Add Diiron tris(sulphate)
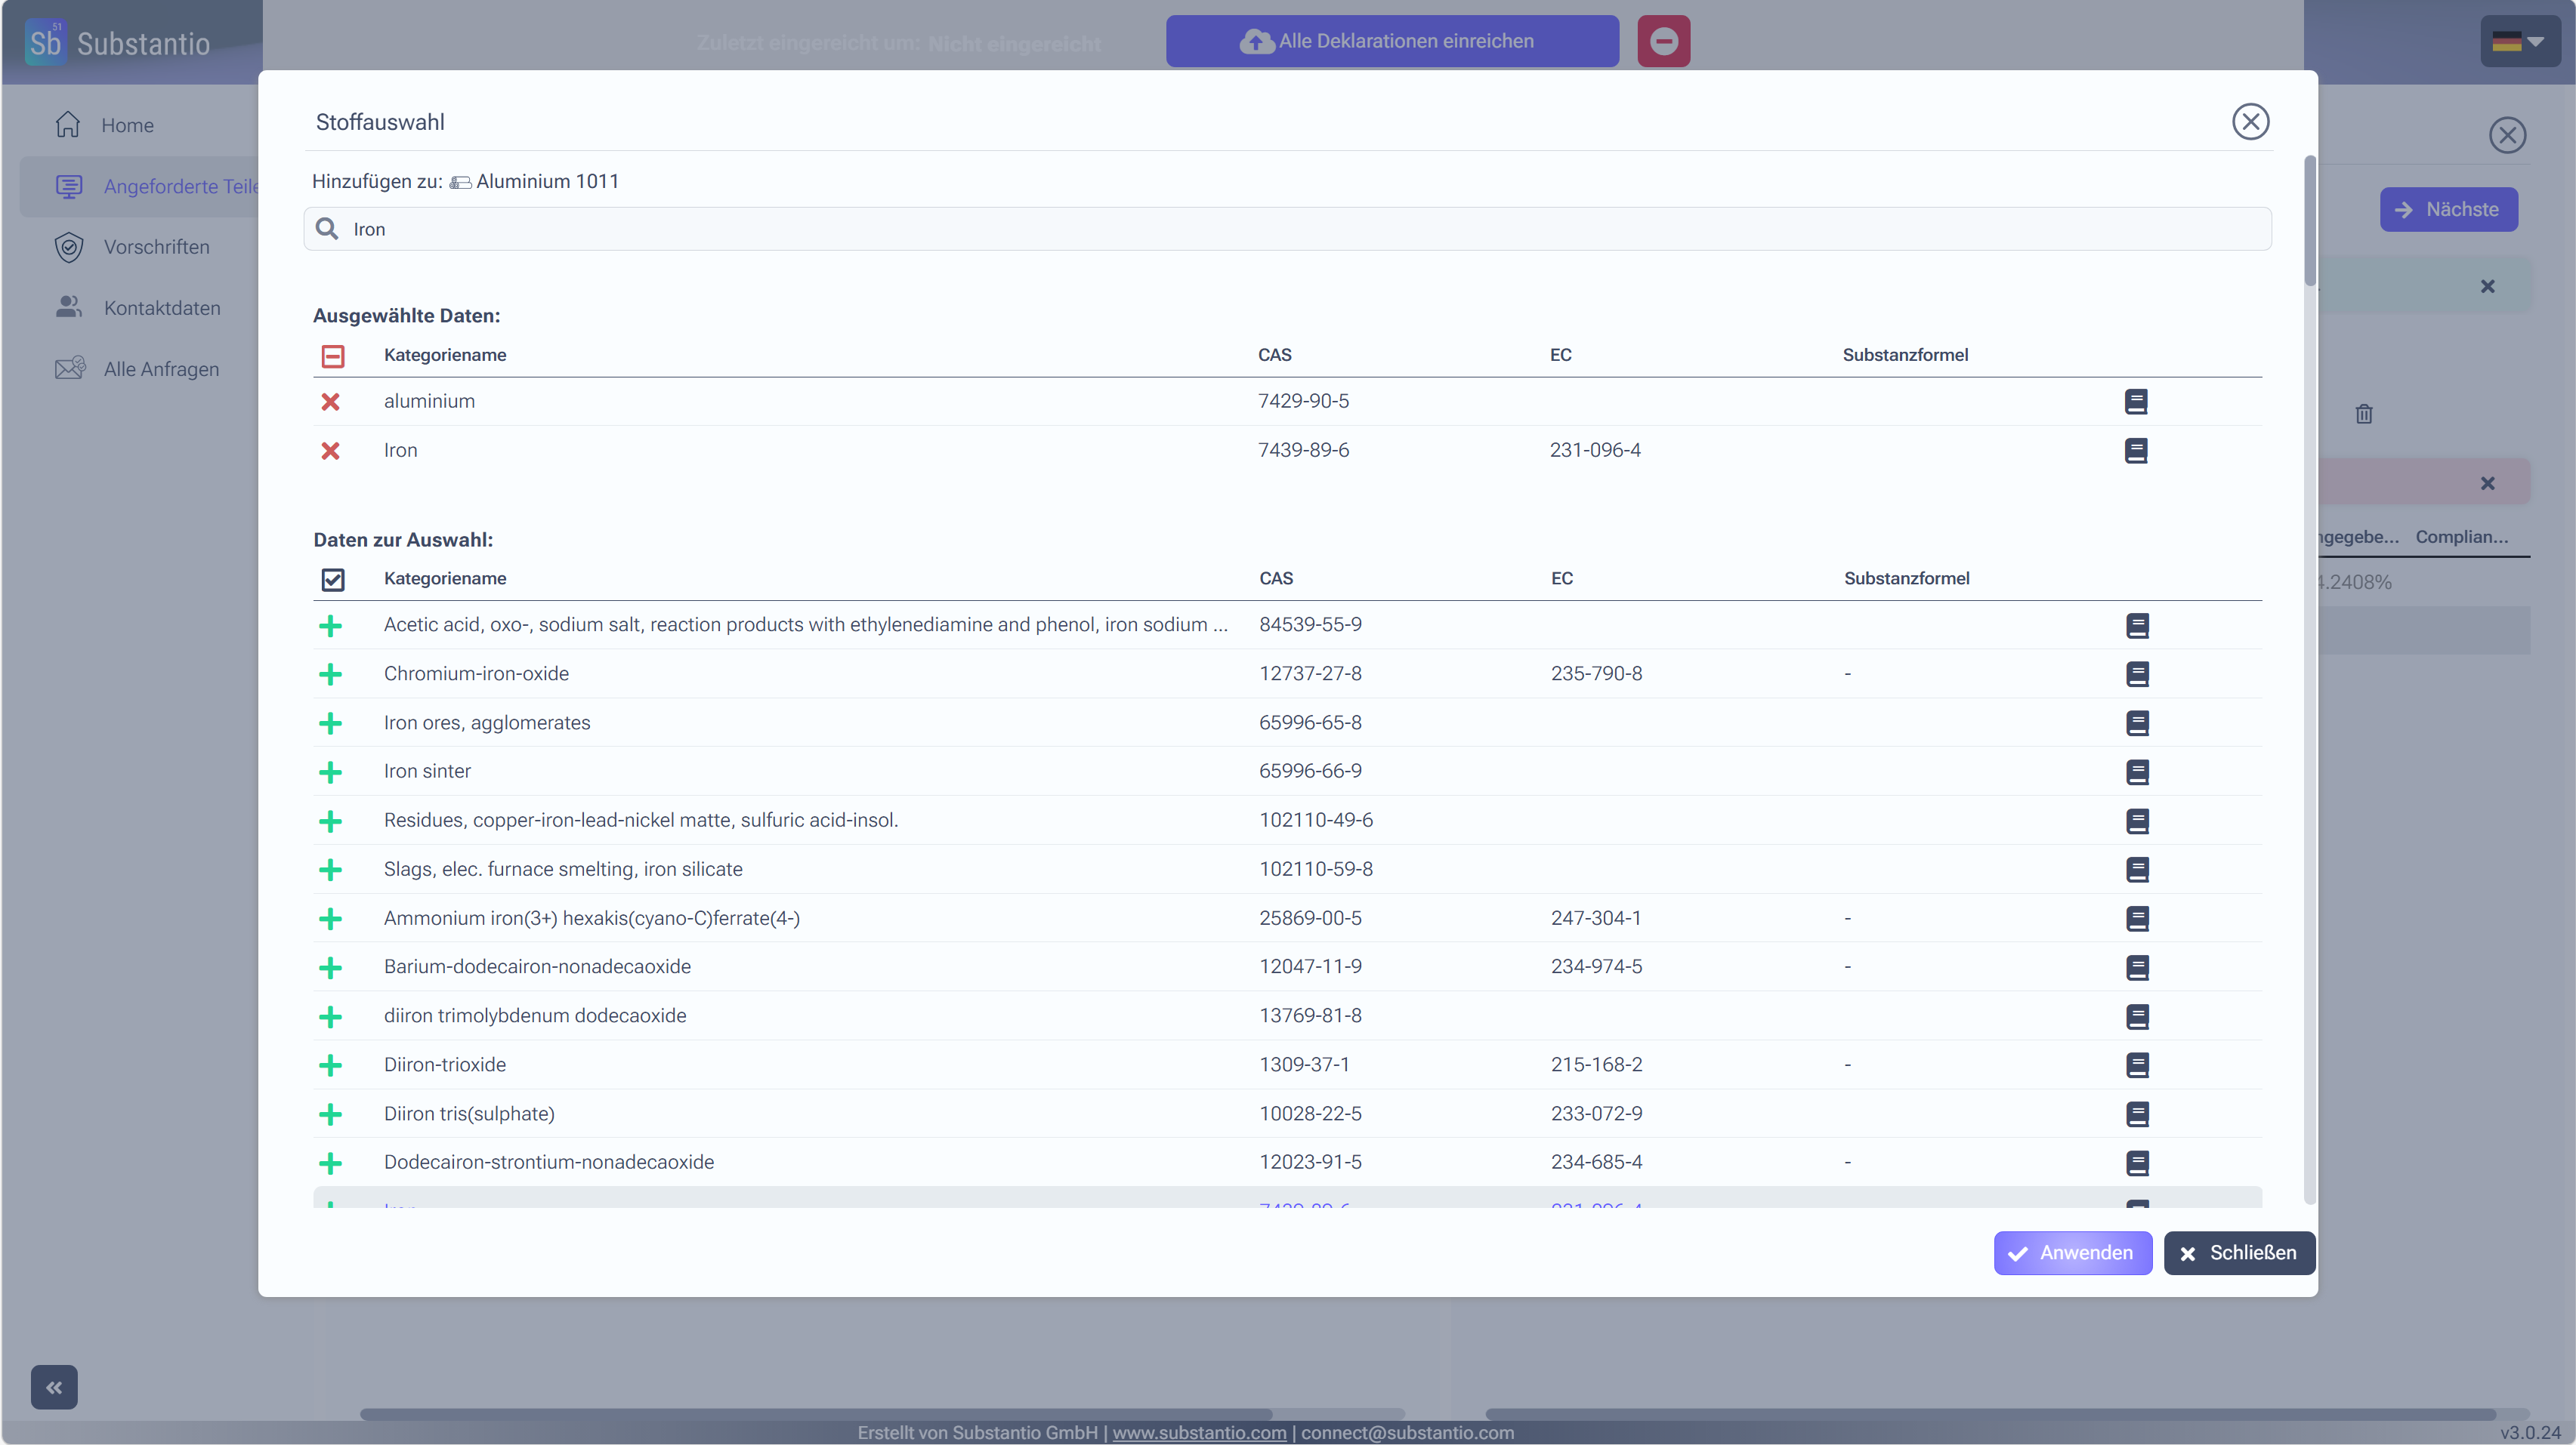The image size is (2576, 1445). tap(330, 1114)
